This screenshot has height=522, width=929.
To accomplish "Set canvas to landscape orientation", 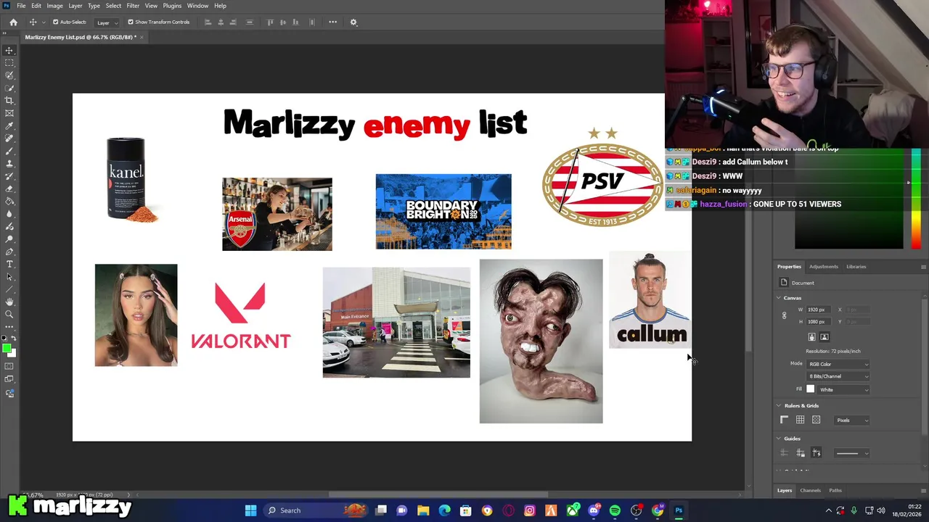I will point(824,337).
